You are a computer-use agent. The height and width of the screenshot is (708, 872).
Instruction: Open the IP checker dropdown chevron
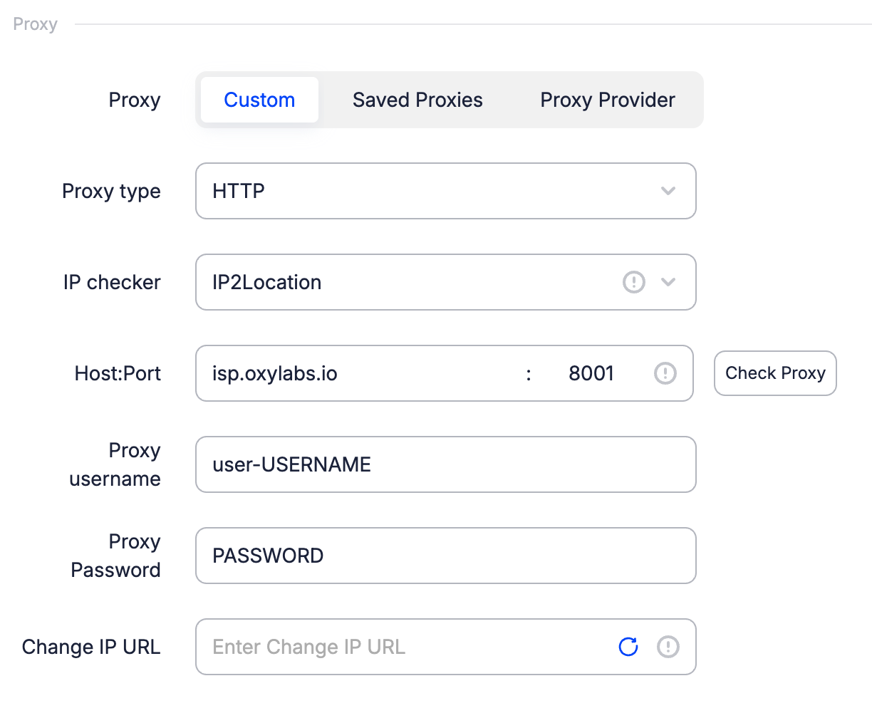668,282
